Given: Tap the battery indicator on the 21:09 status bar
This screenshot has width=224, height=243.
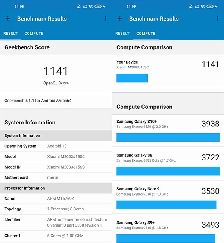Looking at the screenshot, I should (211, 6).
